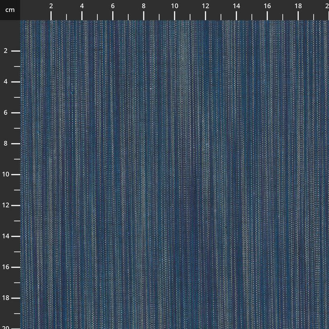
Task: Select the number 6 on the top ruler
Action: coord(112,7)
